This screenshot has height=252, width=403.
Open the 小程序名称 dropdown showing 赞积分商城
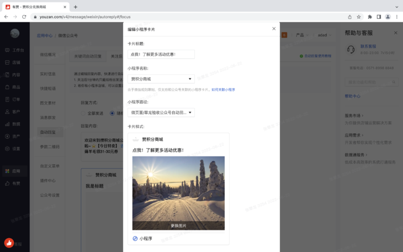(161, 79)
